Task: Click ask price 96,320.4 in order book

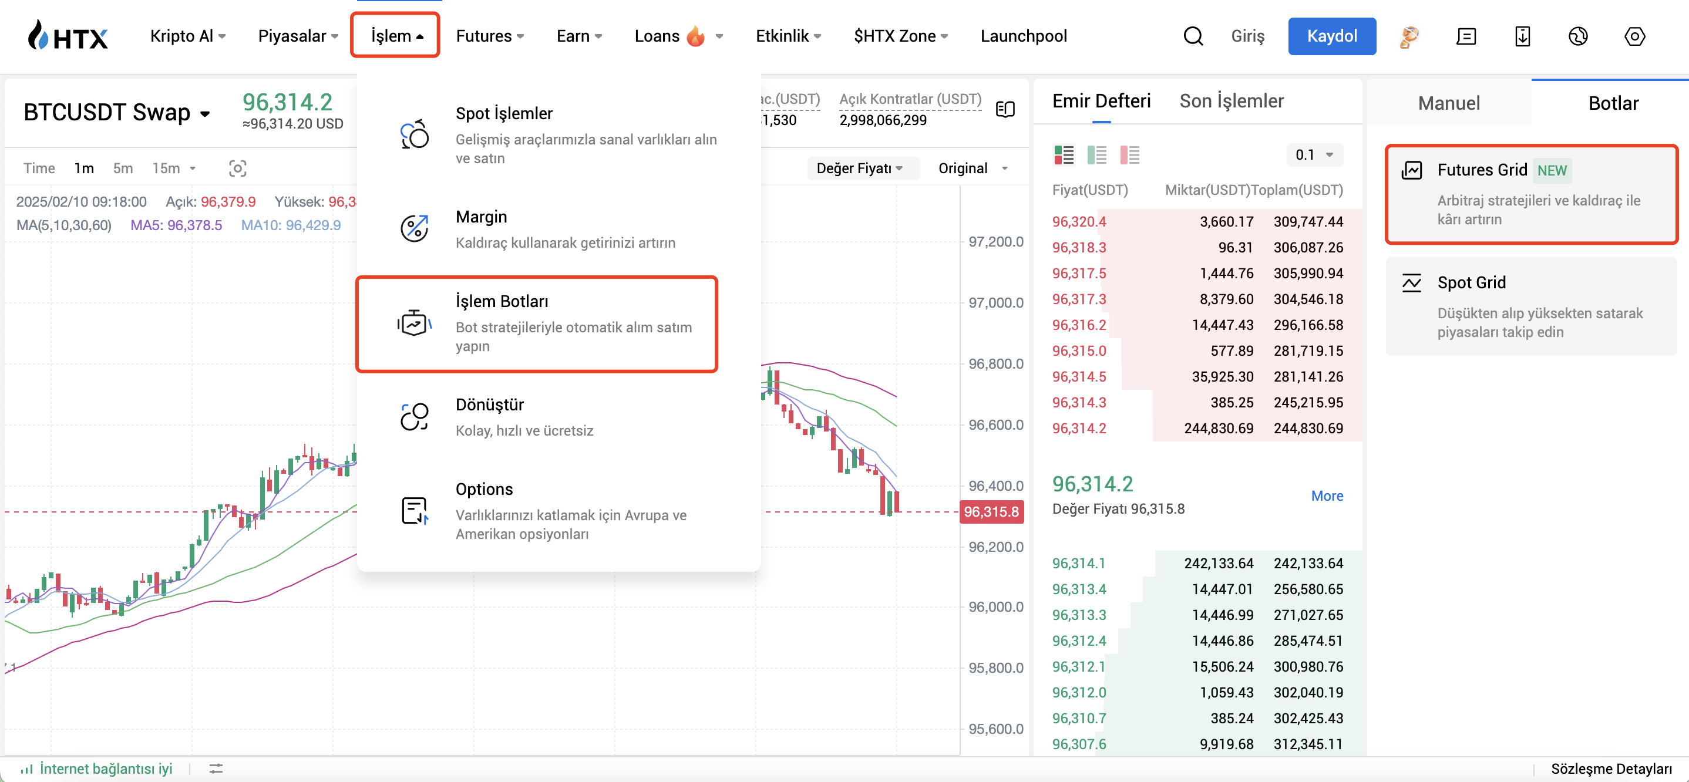Action: click(x=1079, y=222)
